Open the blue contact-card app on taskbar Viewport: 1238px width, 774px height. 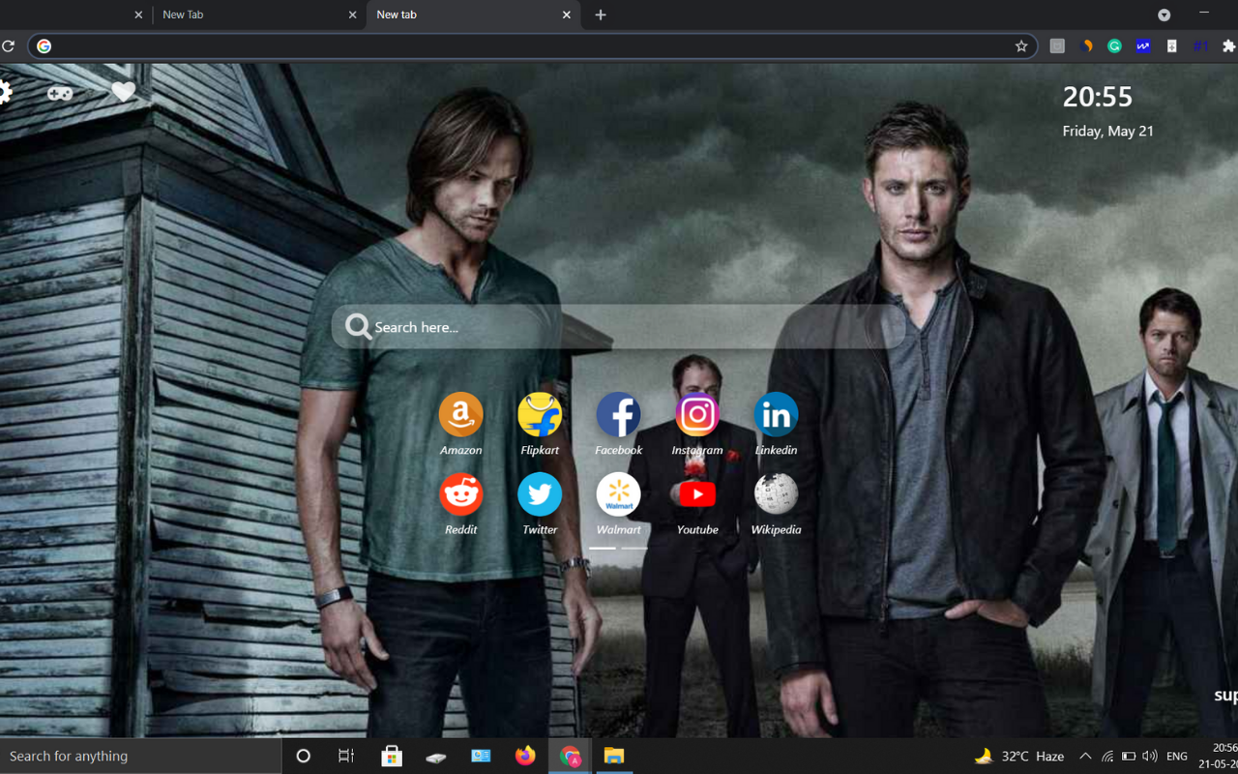tap(481, 756)
